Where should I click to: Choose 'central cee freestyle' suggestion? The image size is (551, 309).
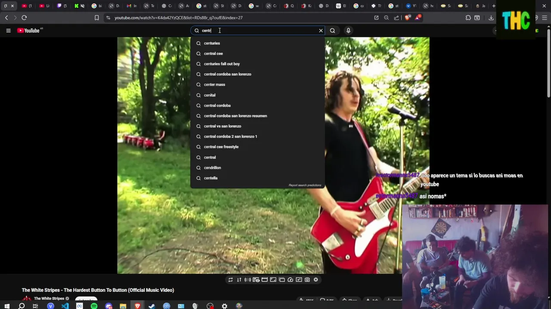click(257, 147)
